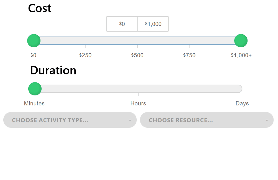Select the Minutes label under Duration
278x180 pixels.
coord(34,103)
